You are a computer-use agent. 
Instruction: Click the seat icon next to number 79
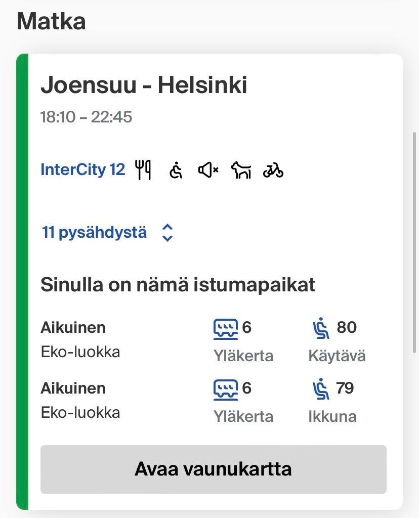coord(321,389)
